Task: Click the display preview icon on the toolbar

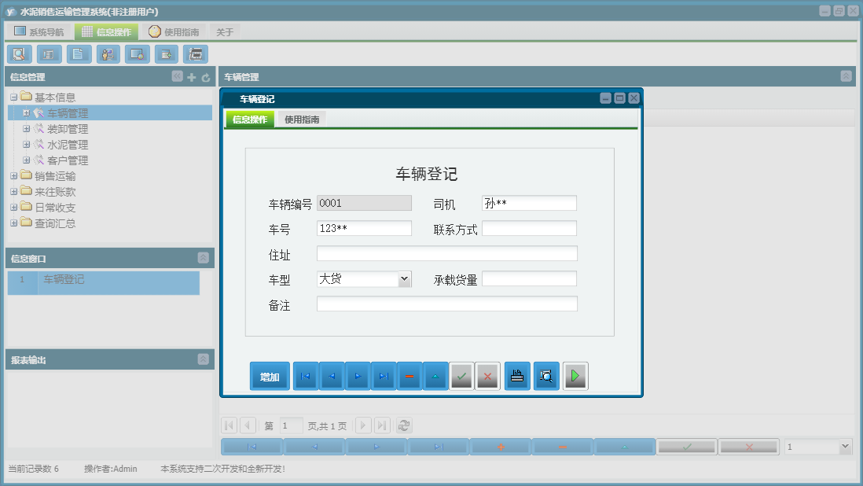Action: (x=137, y=54)
